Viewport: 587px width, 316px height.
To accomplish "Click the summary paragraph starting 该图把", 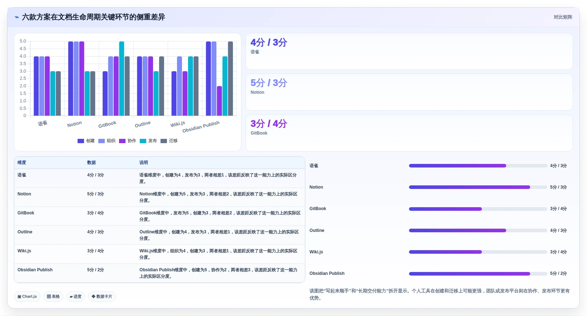I will 440,295.
